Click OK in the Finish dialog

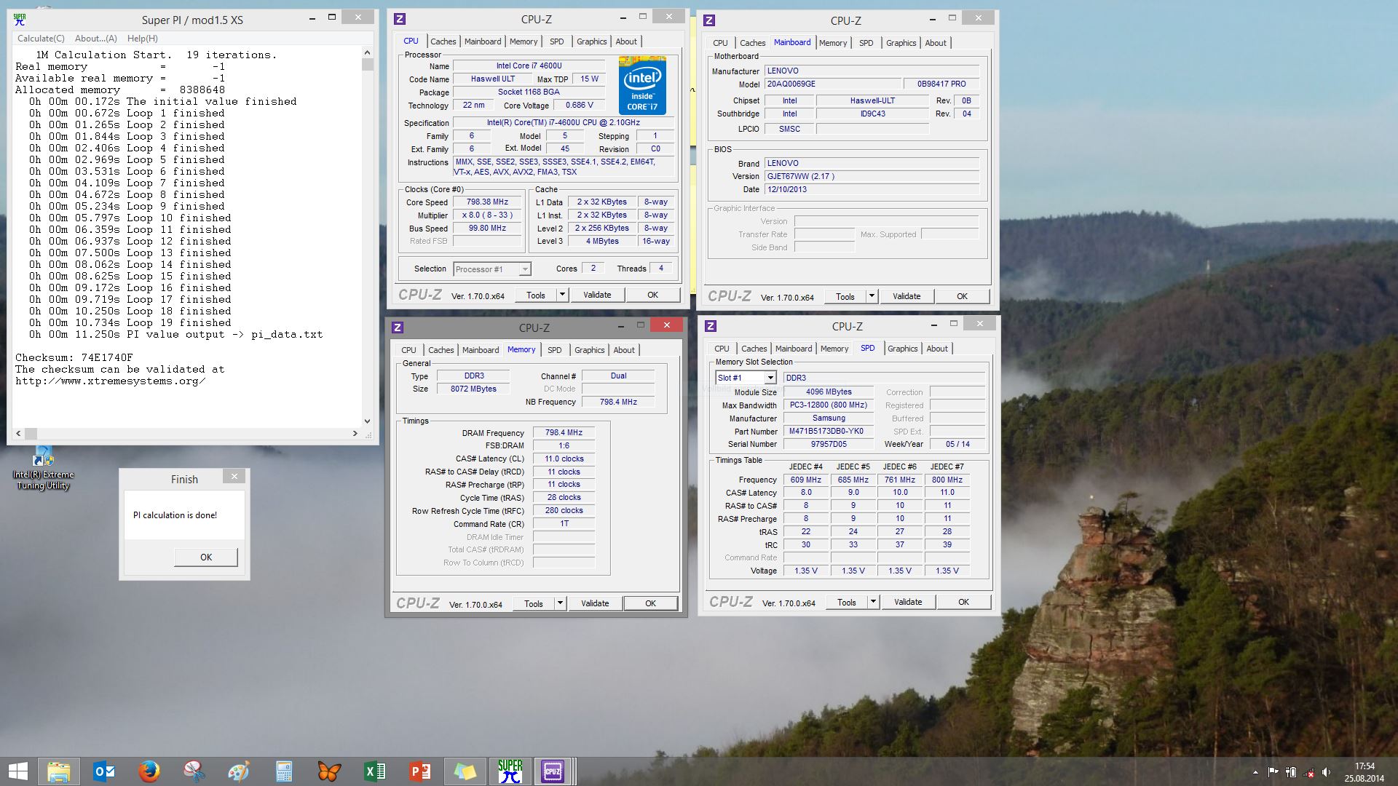point(206,557)
